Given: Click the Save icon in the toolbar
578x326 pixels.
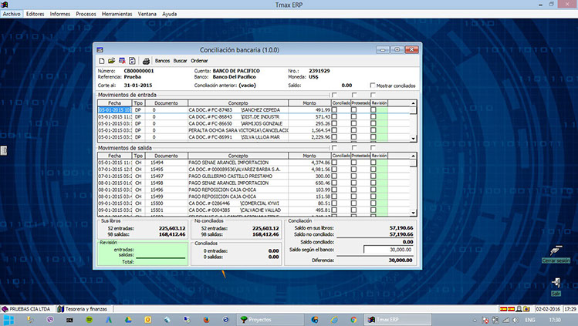Looking at the screenshot, I should 122,60.
